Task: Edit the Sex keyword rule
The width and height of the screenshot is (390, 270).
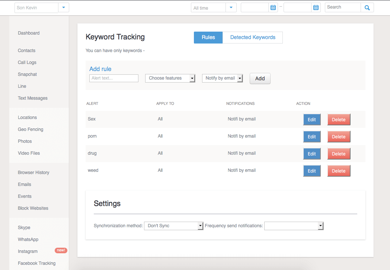Action: (x=312, y=119)
